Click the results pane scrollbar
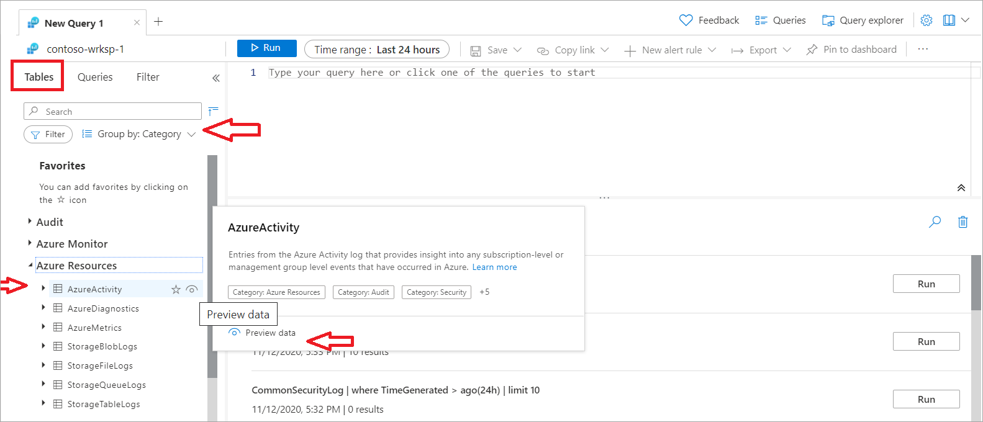 (x=977, y=282)
